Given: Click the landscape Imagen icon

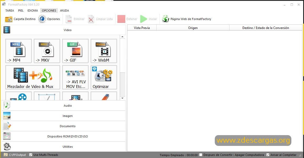Looking at the screenshot, I should point(7,116).
